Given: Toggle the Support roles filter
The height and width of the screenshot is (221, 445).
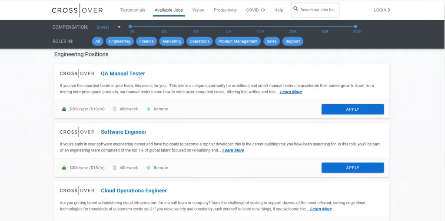Looking at the screenshot, I should point(292,41).
